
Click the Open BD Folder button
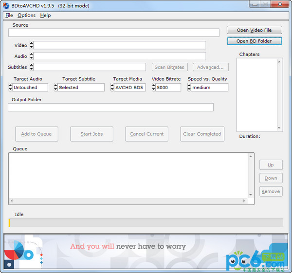click(x=254, y=41)
